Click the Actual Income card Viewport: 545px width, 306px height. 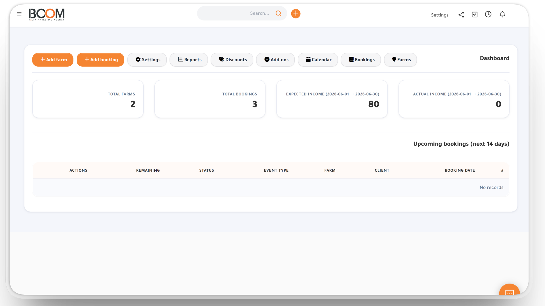[x=454, y=99]
